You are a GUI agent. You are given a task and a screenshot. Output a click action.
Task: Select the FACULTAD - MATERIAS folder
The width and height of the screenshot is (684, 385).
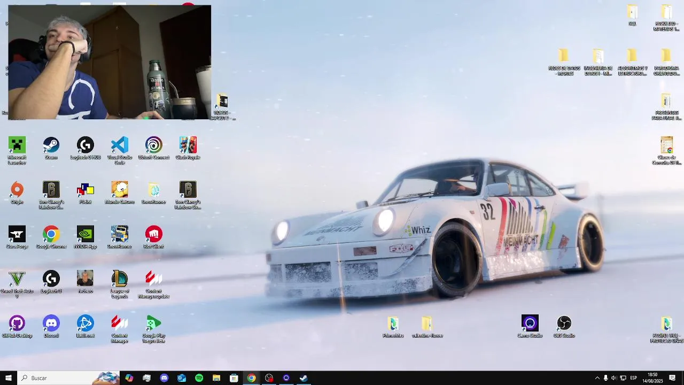click(x=666, y=18)
